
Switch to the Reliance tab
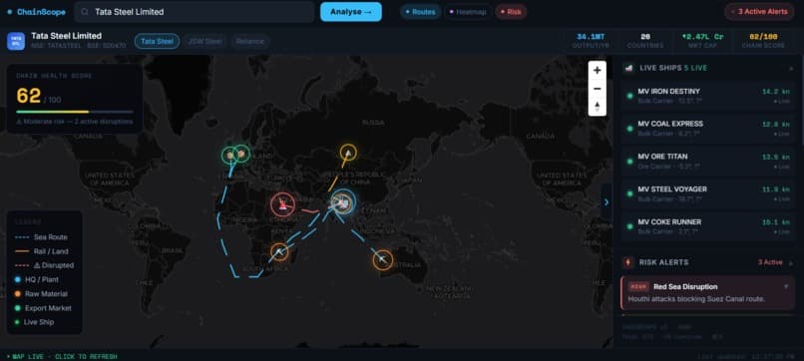point(250,41)
